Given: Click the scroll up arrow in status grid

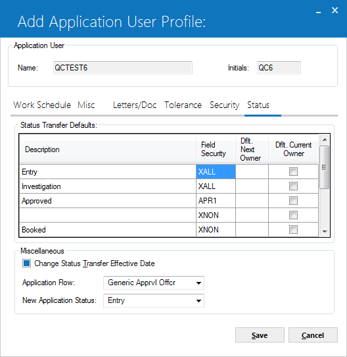Looking at the screenshot, I should coord(325,140).
